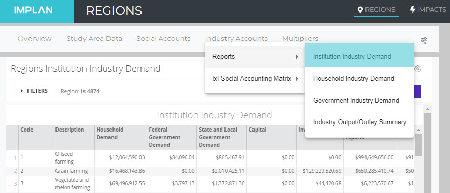The width and height of the screenshot is (450, 193).
Task: Click the Regions Institution Industry Demand title
Action: tap(86, 69)
